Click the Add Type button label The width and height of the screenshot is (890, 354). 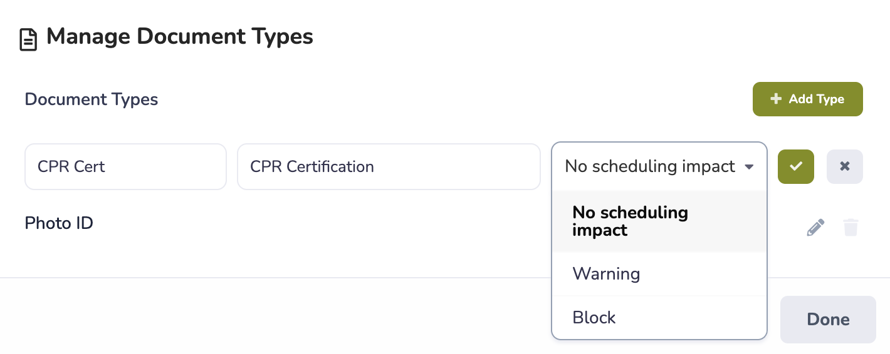click(x=816, y=99)
